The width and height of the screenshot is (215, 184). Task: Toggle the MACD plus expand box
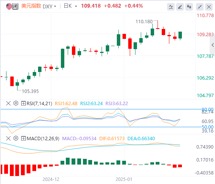click(23, 138)
